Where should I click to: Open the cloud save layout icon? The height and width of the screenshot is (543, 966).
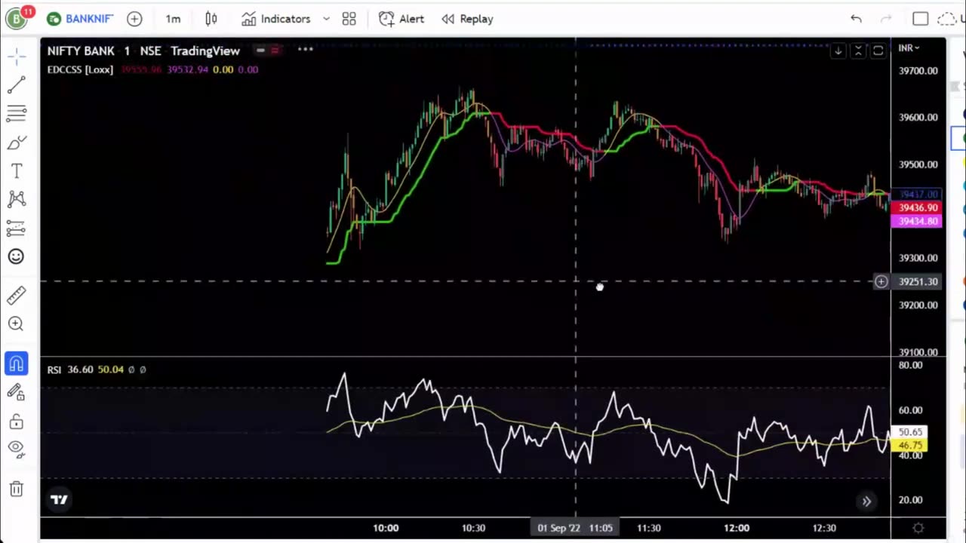946,19
